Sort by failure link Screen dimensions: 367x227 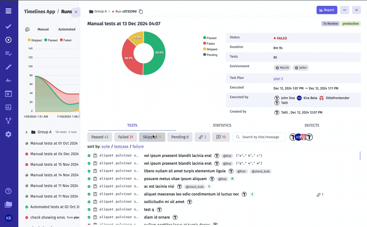click(138, 147)
